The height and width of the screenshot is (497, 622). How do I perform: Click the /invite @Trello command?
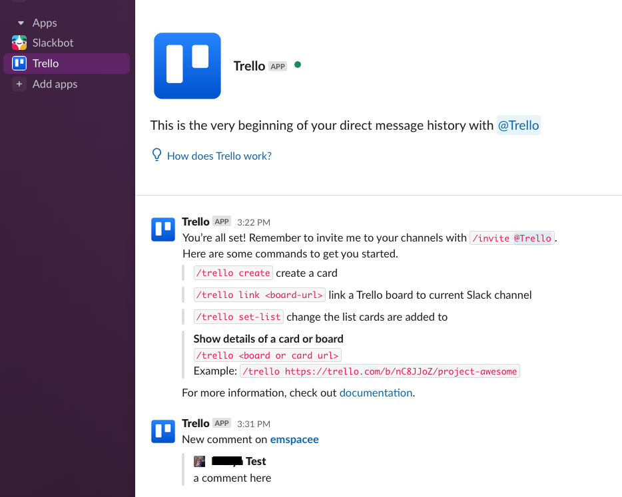(x=511, y=238)
